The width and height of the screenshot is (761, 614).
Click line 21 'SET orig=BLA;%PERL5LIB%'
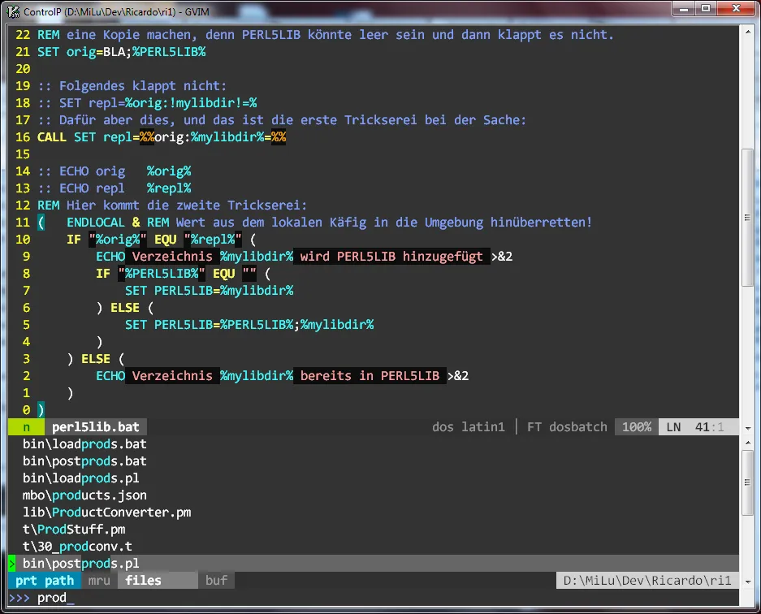121,51
